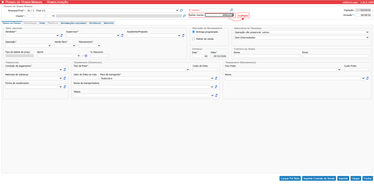The height and width of the screenshot is (185, 374).
Task: Refresh the Nome da transportadora list icon
Action: pos(216,87)
